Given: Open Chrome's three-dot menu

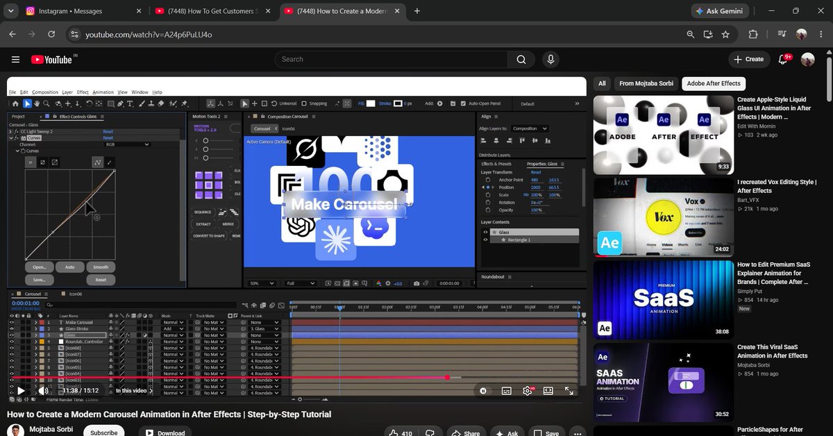Looking at the screenshot, I should (821, 34).
